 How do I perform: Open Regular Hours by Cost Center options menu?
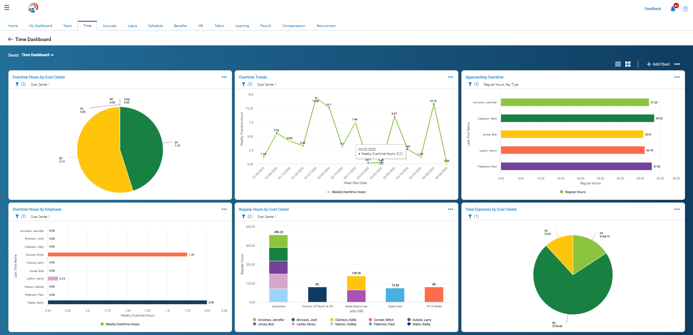coord(450,209)
